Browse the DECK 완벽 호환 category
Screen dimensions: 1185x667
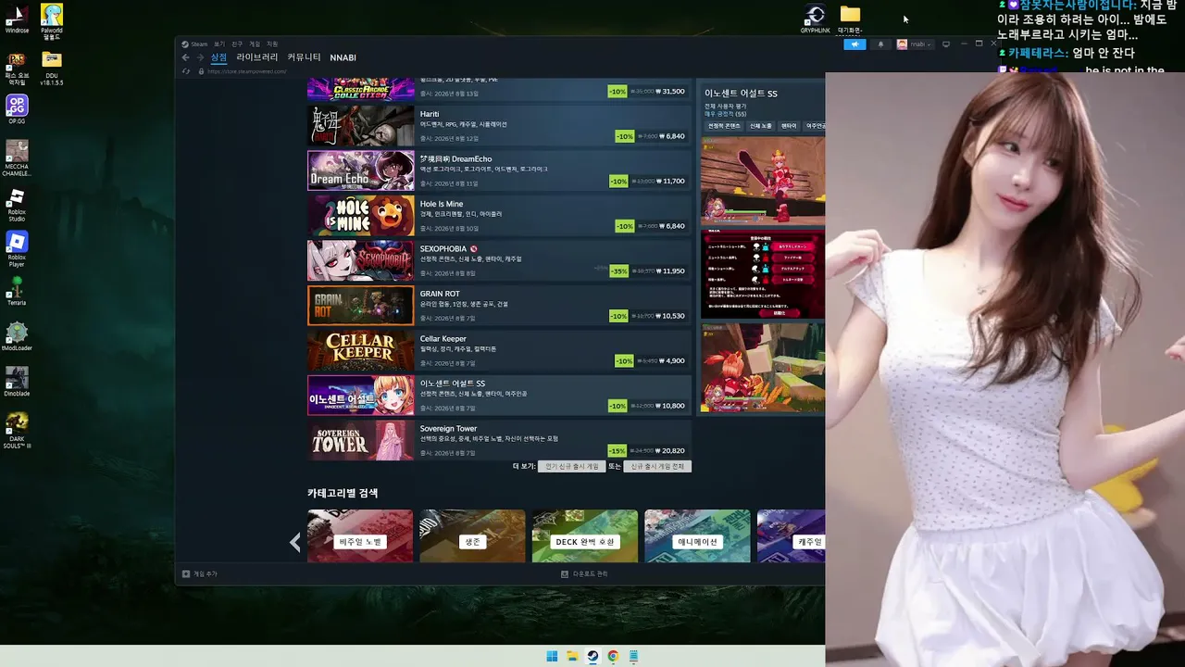(585, 535)
